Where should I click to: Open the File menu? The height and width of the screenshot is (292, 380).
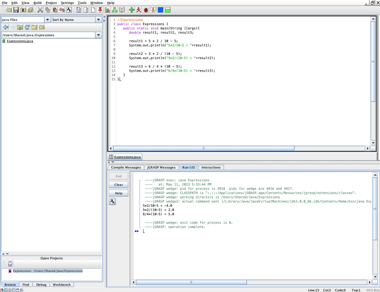point(4,3)
